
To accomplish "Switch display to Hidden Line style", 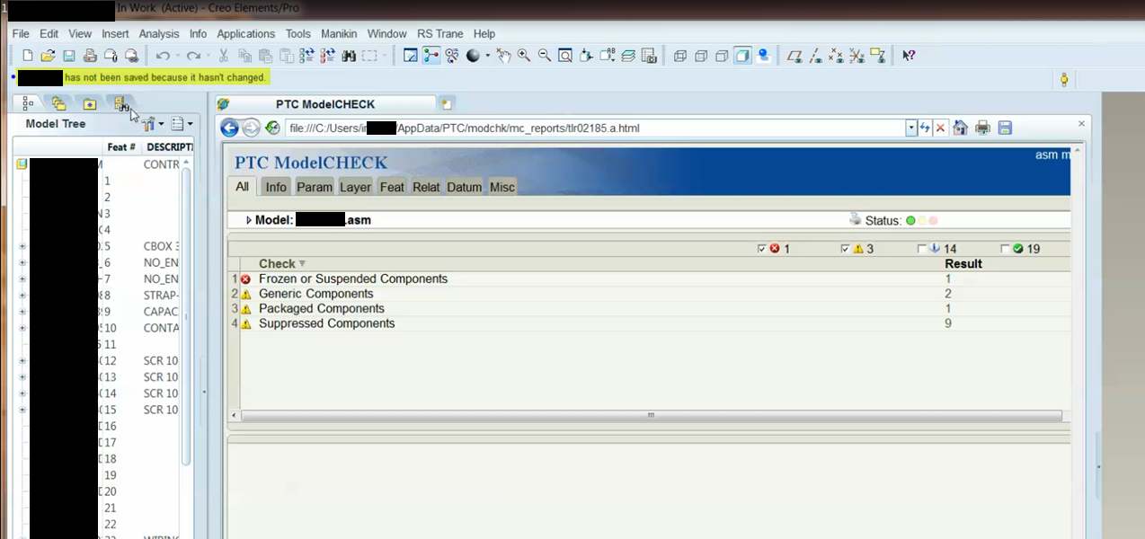I will (x=701, y=56).
